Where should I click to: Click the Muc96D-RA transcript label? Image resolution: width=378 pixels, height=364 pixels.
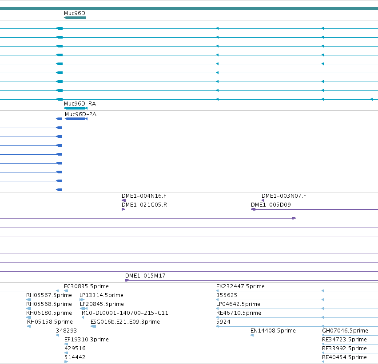(80, 104)
